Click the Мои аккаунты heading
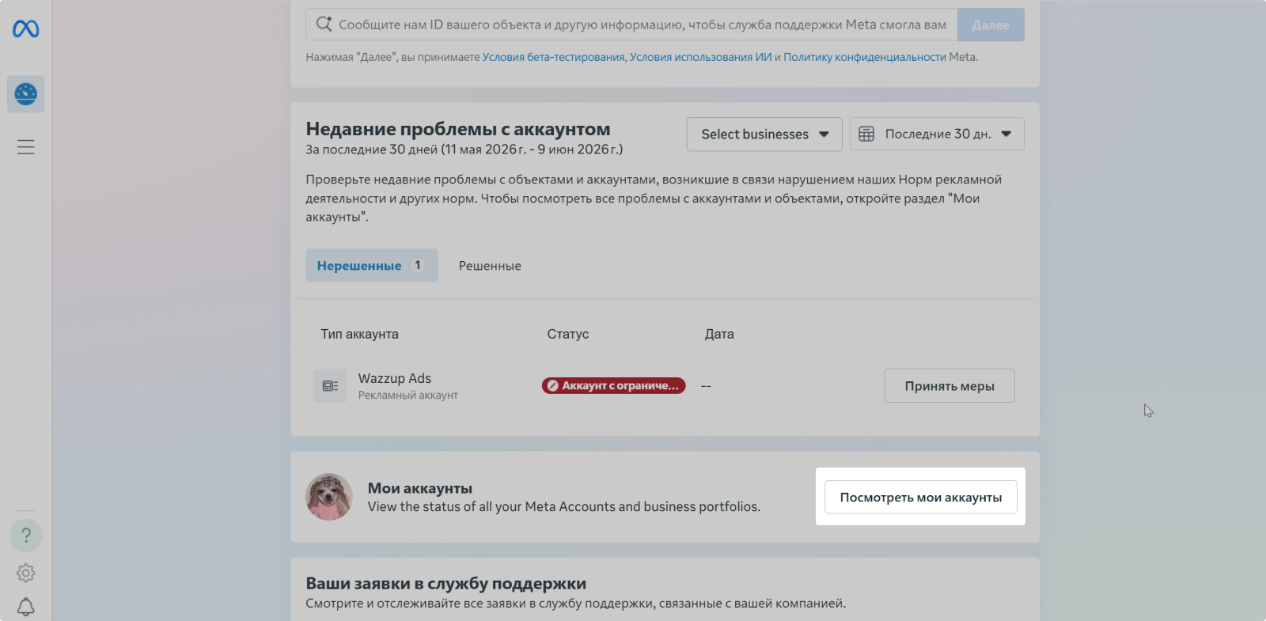1266x621 pixels. pyautogui.click(x=420, y=488)
